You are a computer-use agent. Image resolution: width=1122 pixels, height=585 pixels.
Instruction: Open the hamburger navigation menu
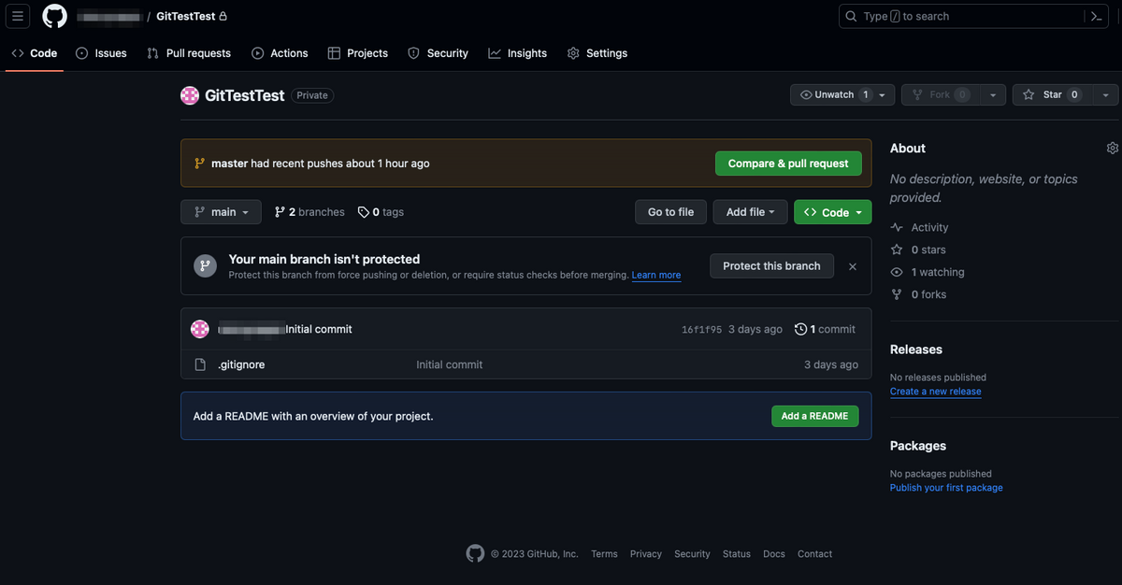(18, 16)
